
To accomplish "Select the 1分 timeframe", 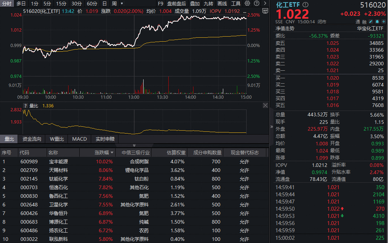I will 35,4.
